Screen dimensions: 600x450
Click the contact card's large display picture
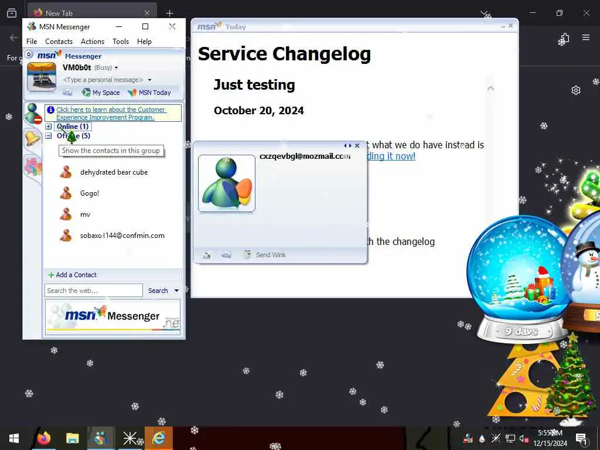227,183
